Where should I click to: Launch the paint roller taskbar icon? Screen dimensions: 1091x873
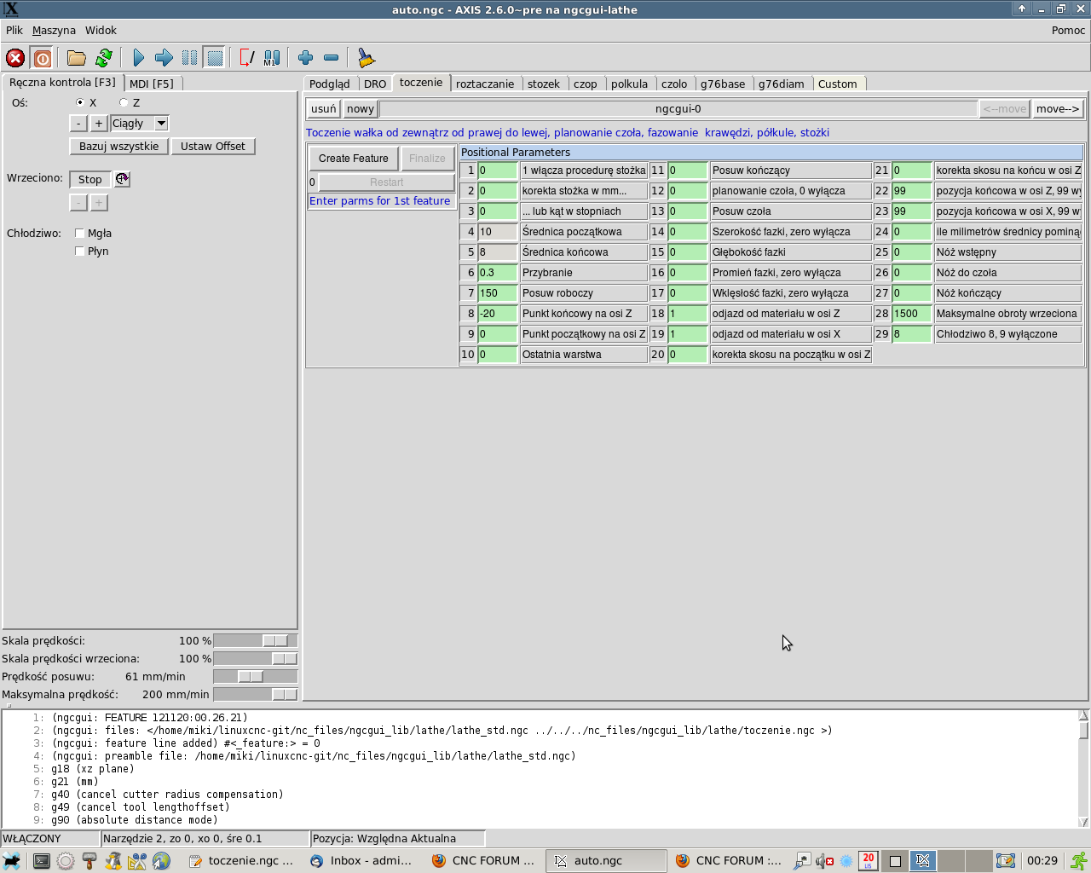pyautogui.click(x=89, y=861)
